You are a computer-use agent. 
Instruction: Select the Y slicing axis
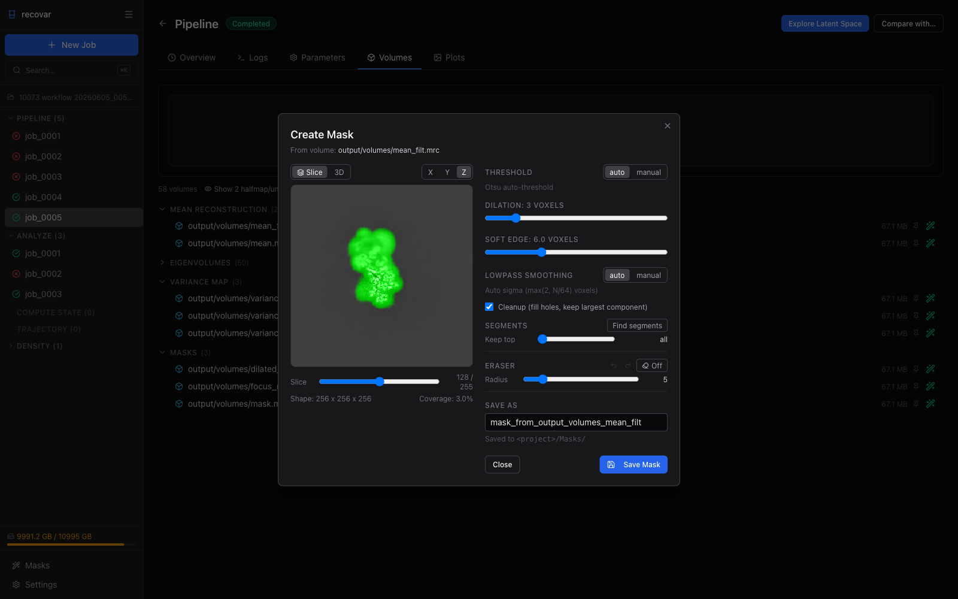[x=447, y=172]
